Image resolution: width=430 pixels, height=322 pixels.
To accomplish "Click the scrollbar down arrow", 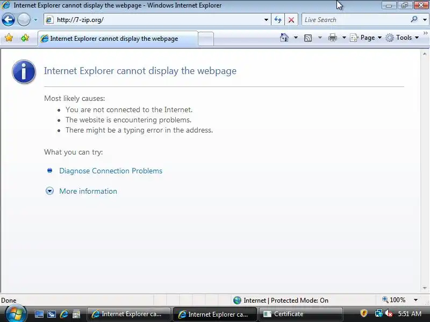I will tap(425, 288).
